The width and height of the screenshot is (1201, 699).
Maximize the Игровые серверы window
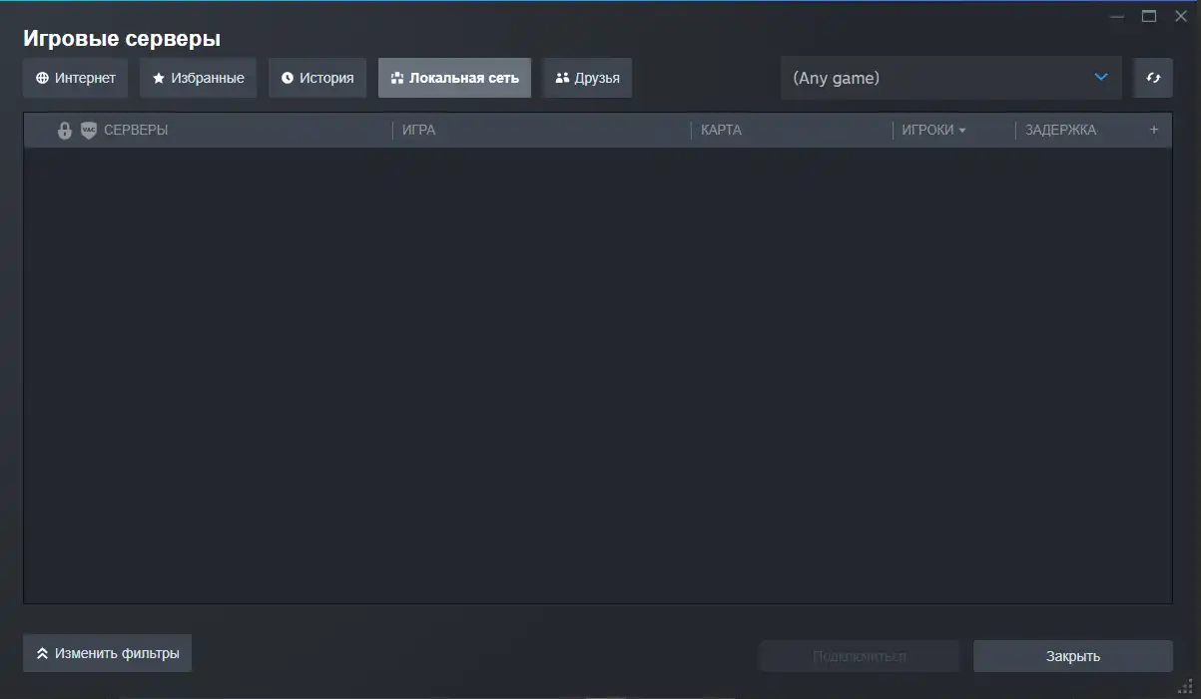pos(1149,16)
